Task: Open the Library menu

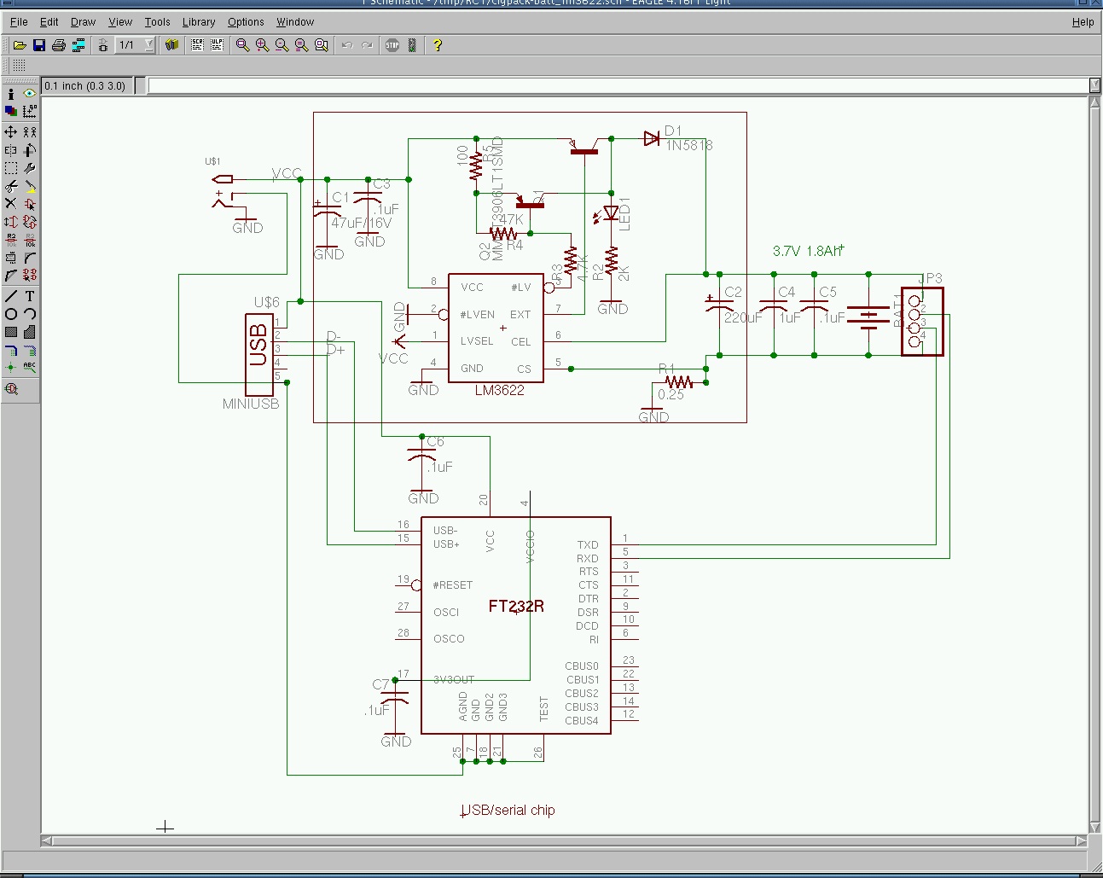Action: pyautogui.click(x=198, y=22)
